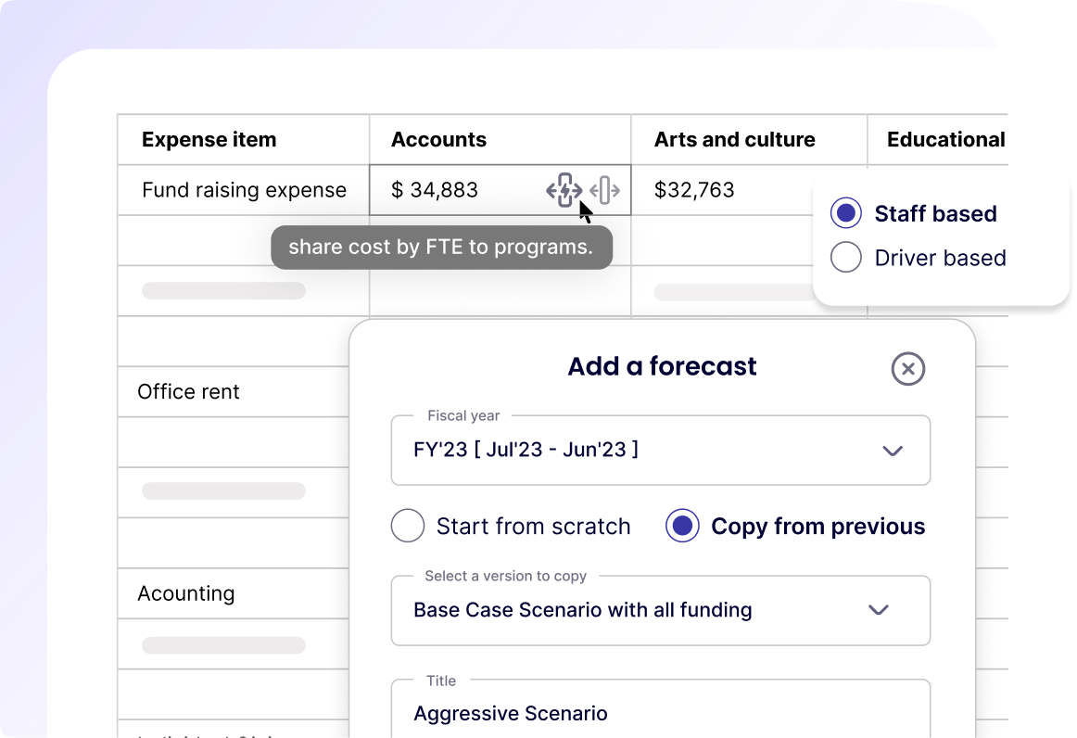Click the FTE cost sharing lightning icon

pyautogui.click(x=564, y=190)
